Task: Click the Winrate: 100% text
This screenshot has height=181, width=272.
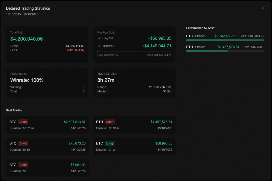Action: click(27, 80)
